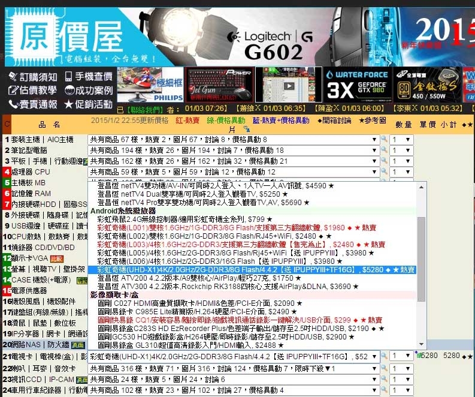
Task: Click magnifier icon for 處理器 CPU row
Action: click(384, 172)
